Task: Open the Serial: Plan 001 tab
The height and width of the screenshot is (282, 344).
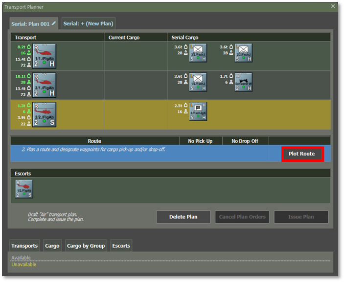Action: click(x=30, y=23)
